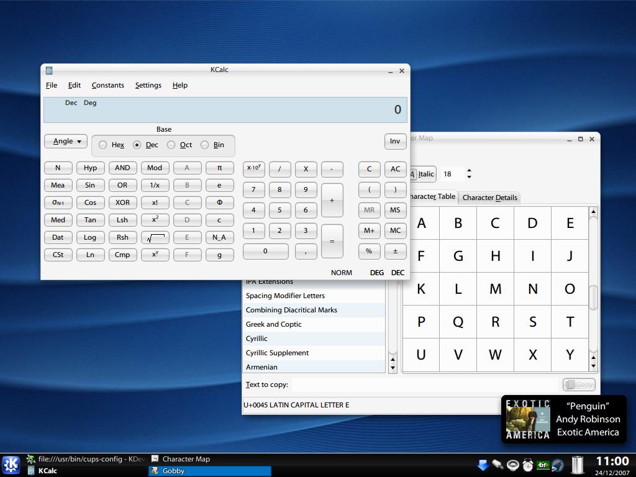636x477 pixels.
Task: Select the Bin base radio button
Action: click(x=205, y=145)
